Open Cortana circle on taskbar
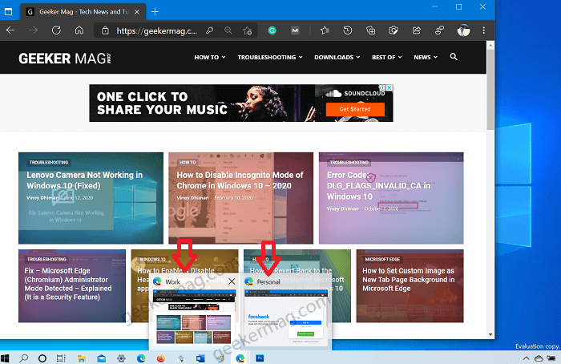The width and height of the screenshot is (561, 364). pyautogui.click(x=42, y=358)
